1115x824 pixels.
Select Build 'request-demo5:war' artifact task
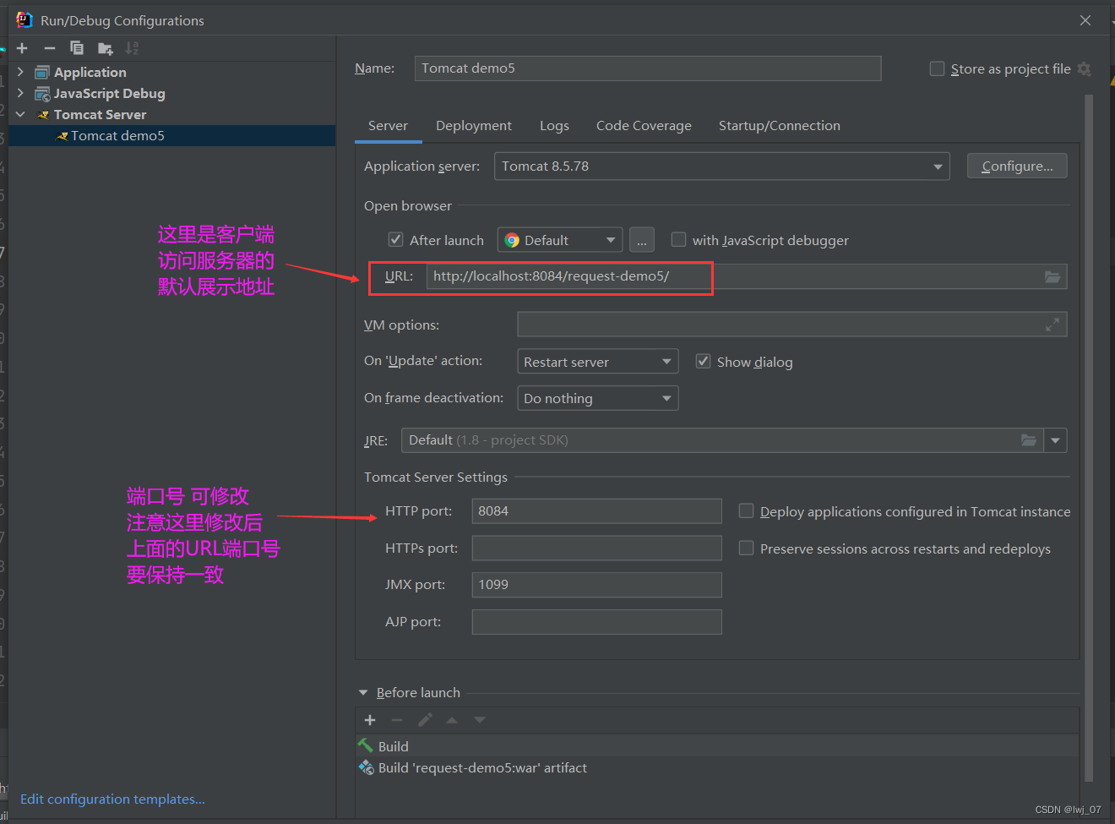(x=718, y=767)
